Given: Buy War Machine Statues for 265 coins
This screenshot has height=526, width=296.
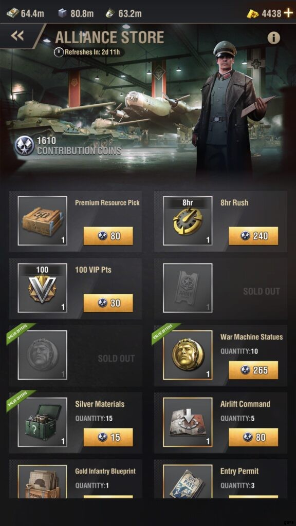Looking at the screenshot, I should click(x=253, y=370).
